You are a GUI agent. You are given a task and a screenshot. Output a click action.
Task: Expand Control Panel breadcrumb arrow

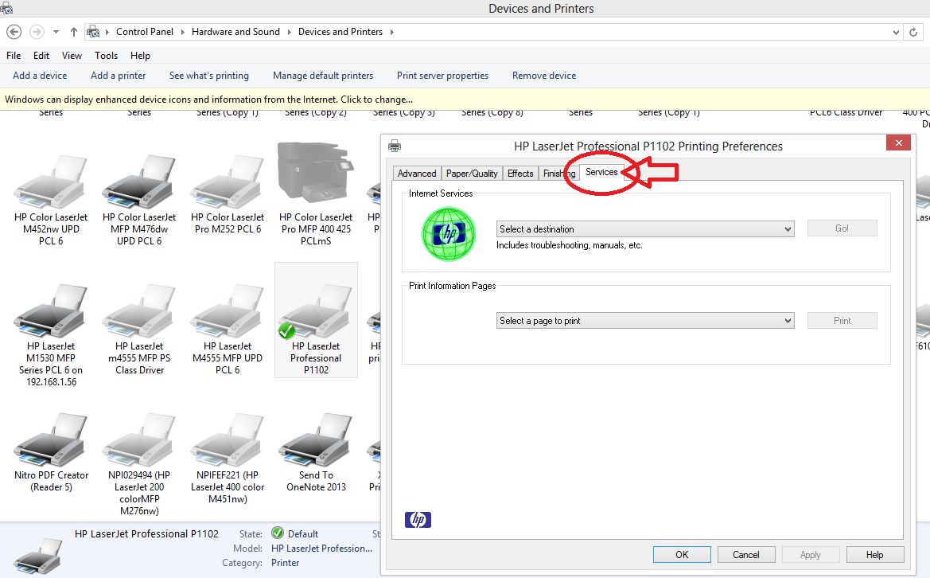click(182, 32)
